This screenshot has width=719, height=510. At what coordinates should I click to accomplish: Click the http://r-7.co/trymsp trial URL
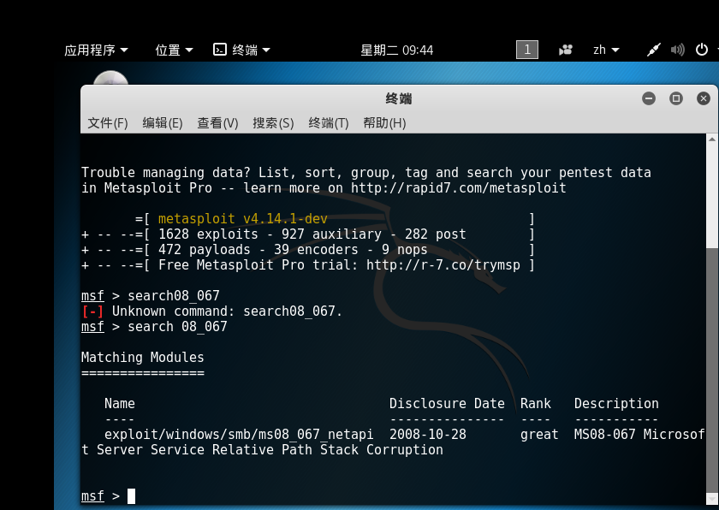[x=443, y=265]
